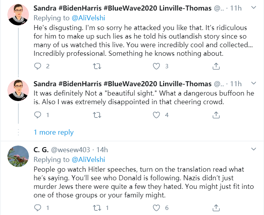Open Sandra's avatar on the first tweet
The image size is (264, 215).
click(18, 15)
